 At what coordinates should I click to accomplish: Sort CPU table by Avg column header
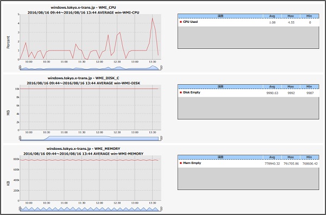272,16
